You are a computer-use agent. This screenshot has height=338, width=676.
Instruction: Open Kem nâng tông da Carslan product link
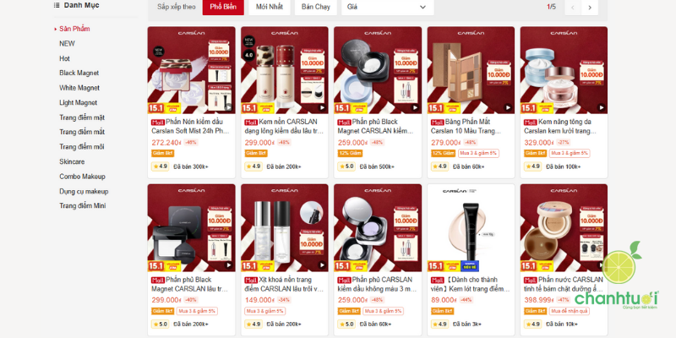[x=563, y=126]
